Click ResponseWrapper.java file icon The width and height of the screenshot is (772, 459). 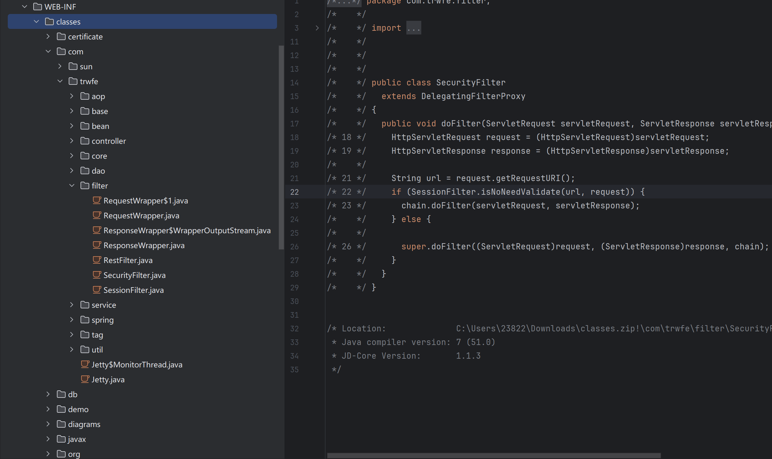(97, 245)
